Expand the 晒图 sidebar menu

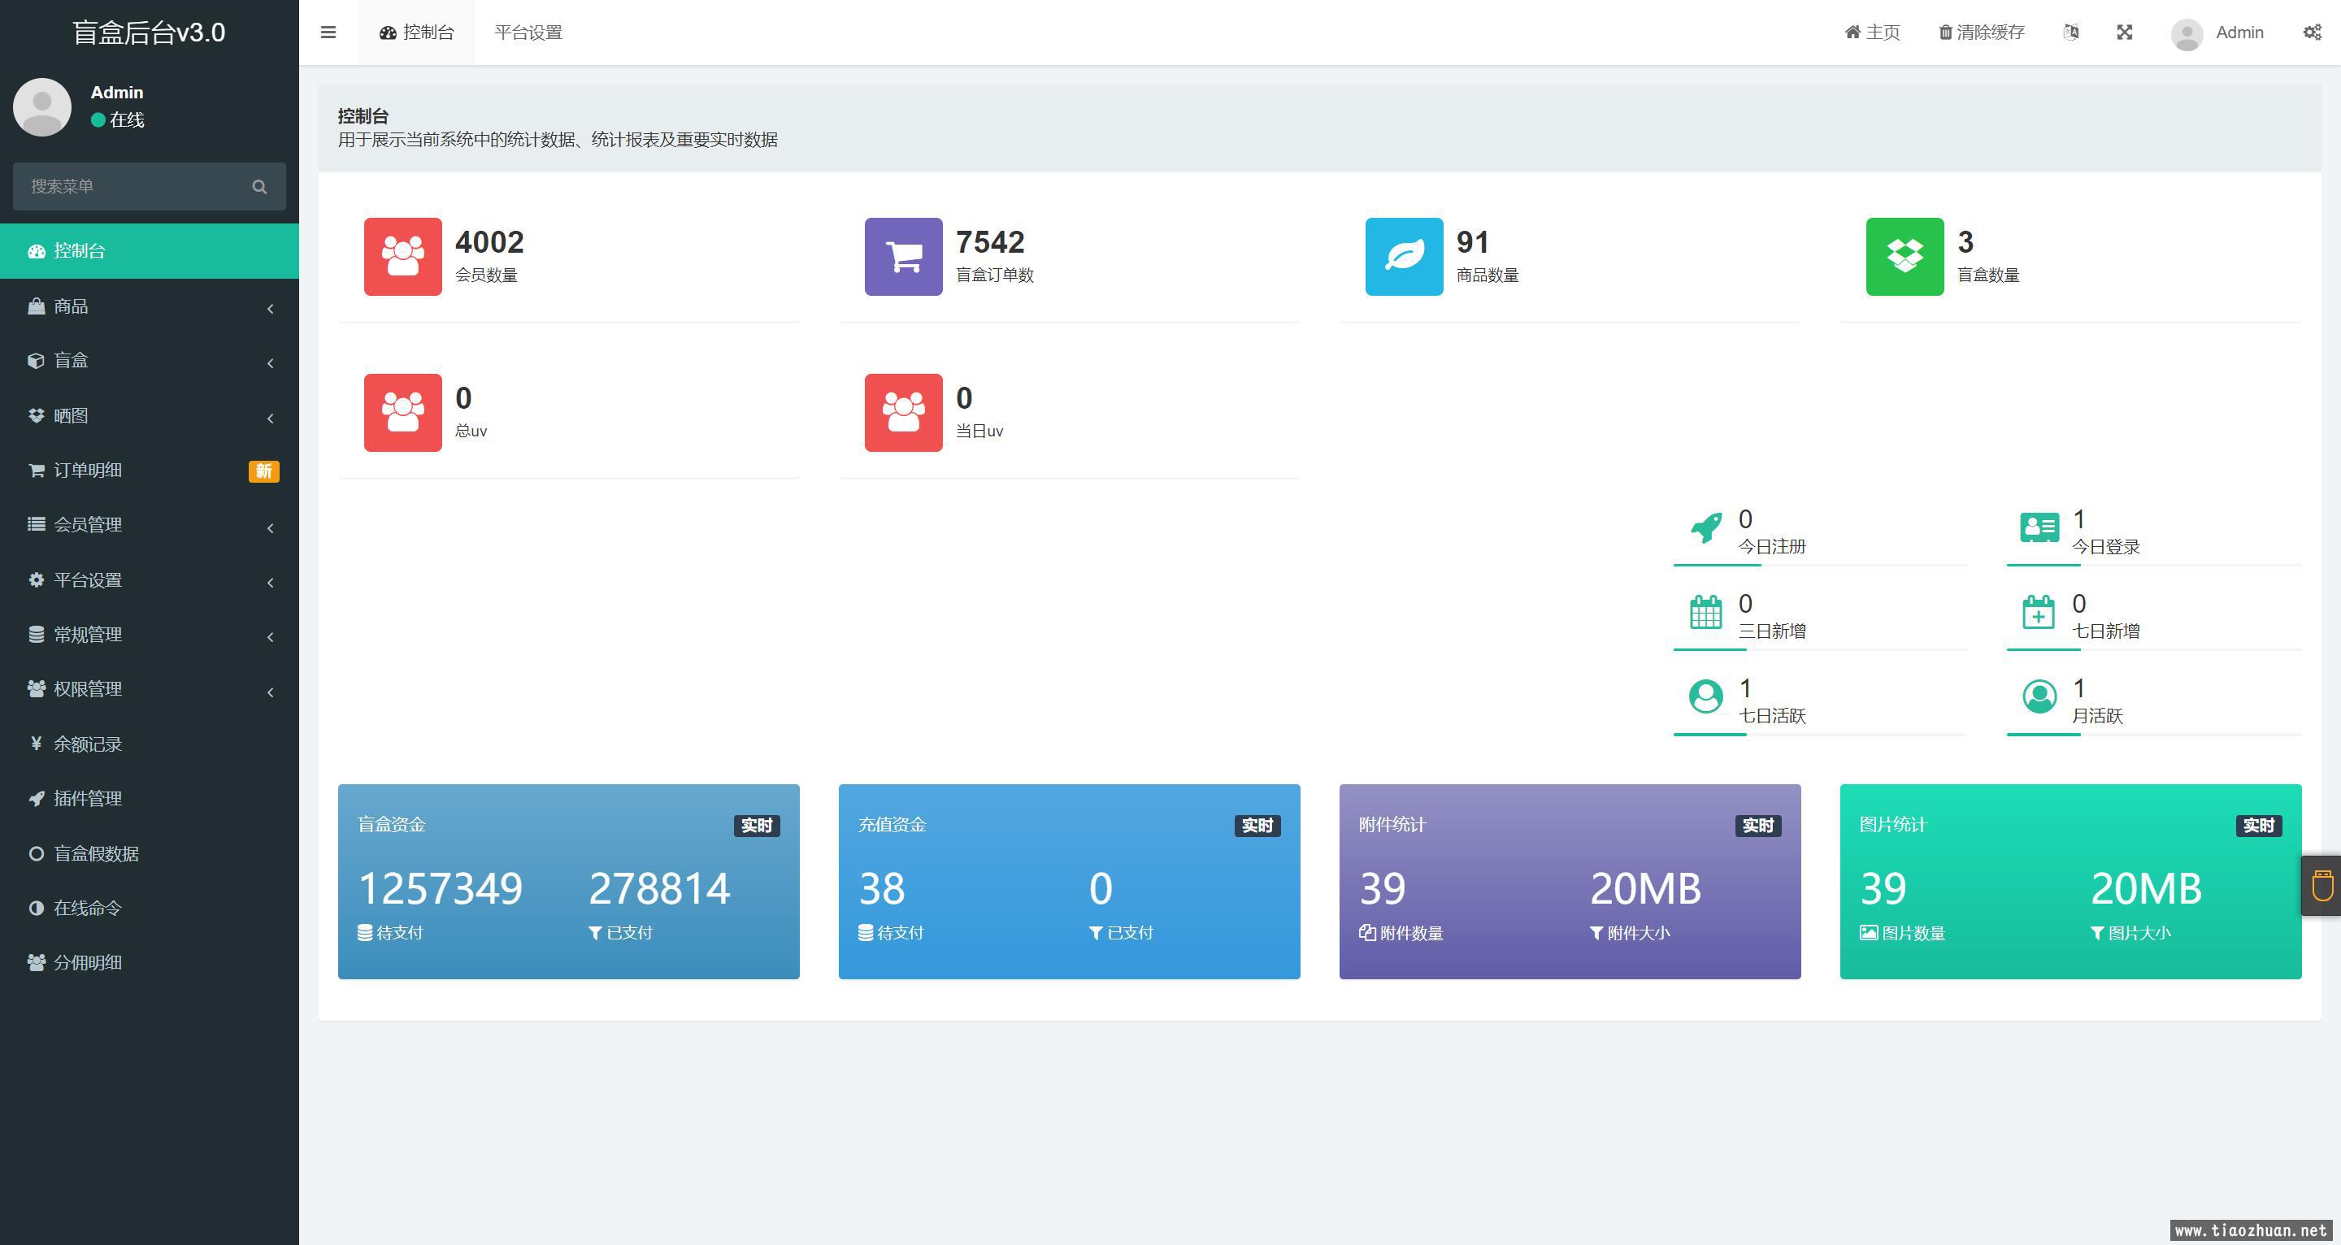click(149, 415)
